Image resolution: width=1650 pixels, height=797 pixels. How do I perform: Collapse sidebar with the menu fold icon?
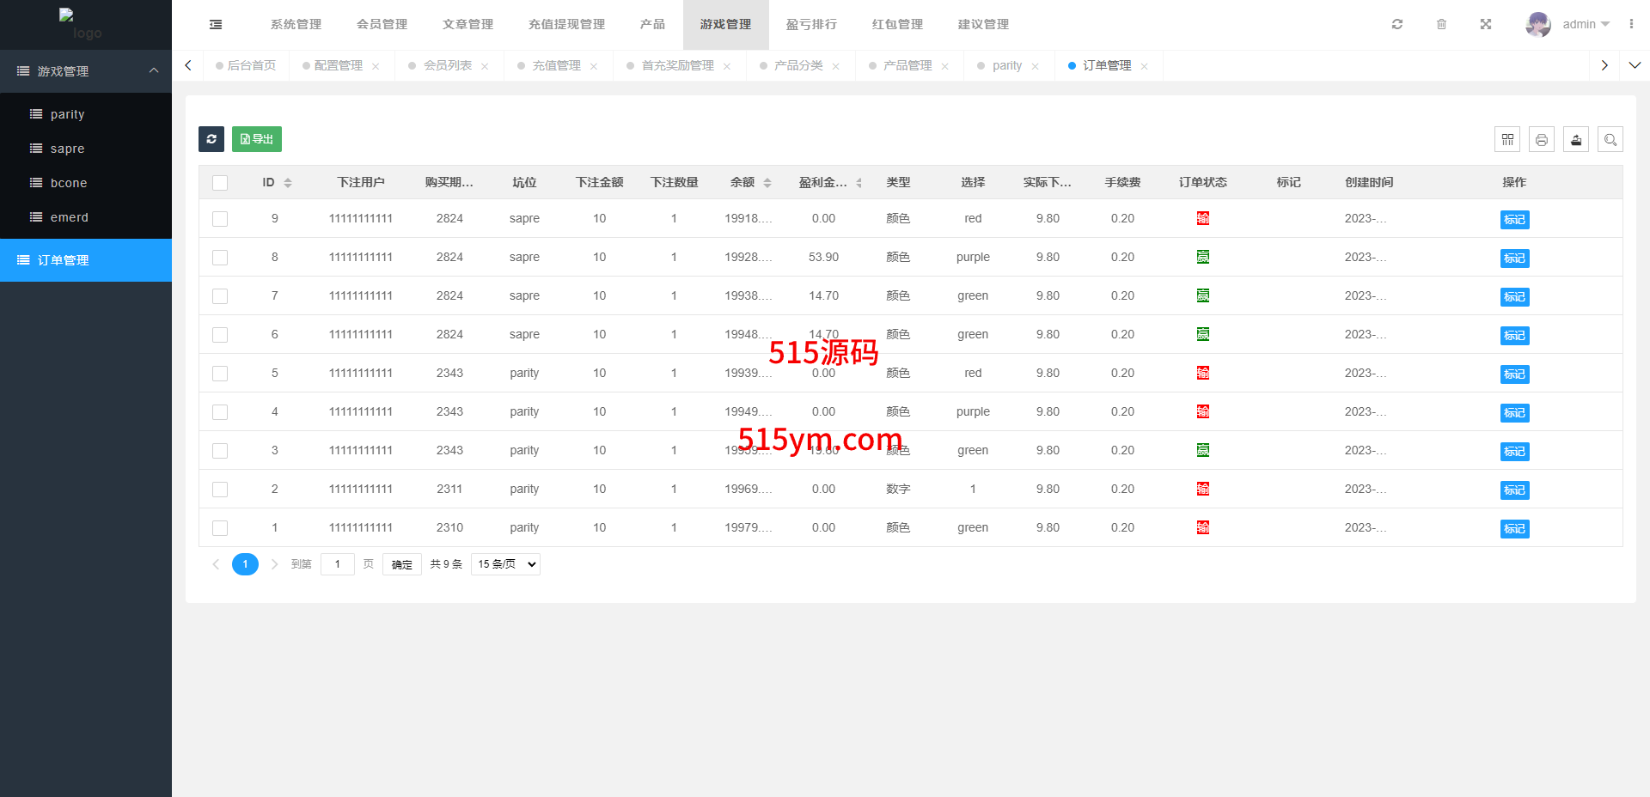click(x=216, y=25)
